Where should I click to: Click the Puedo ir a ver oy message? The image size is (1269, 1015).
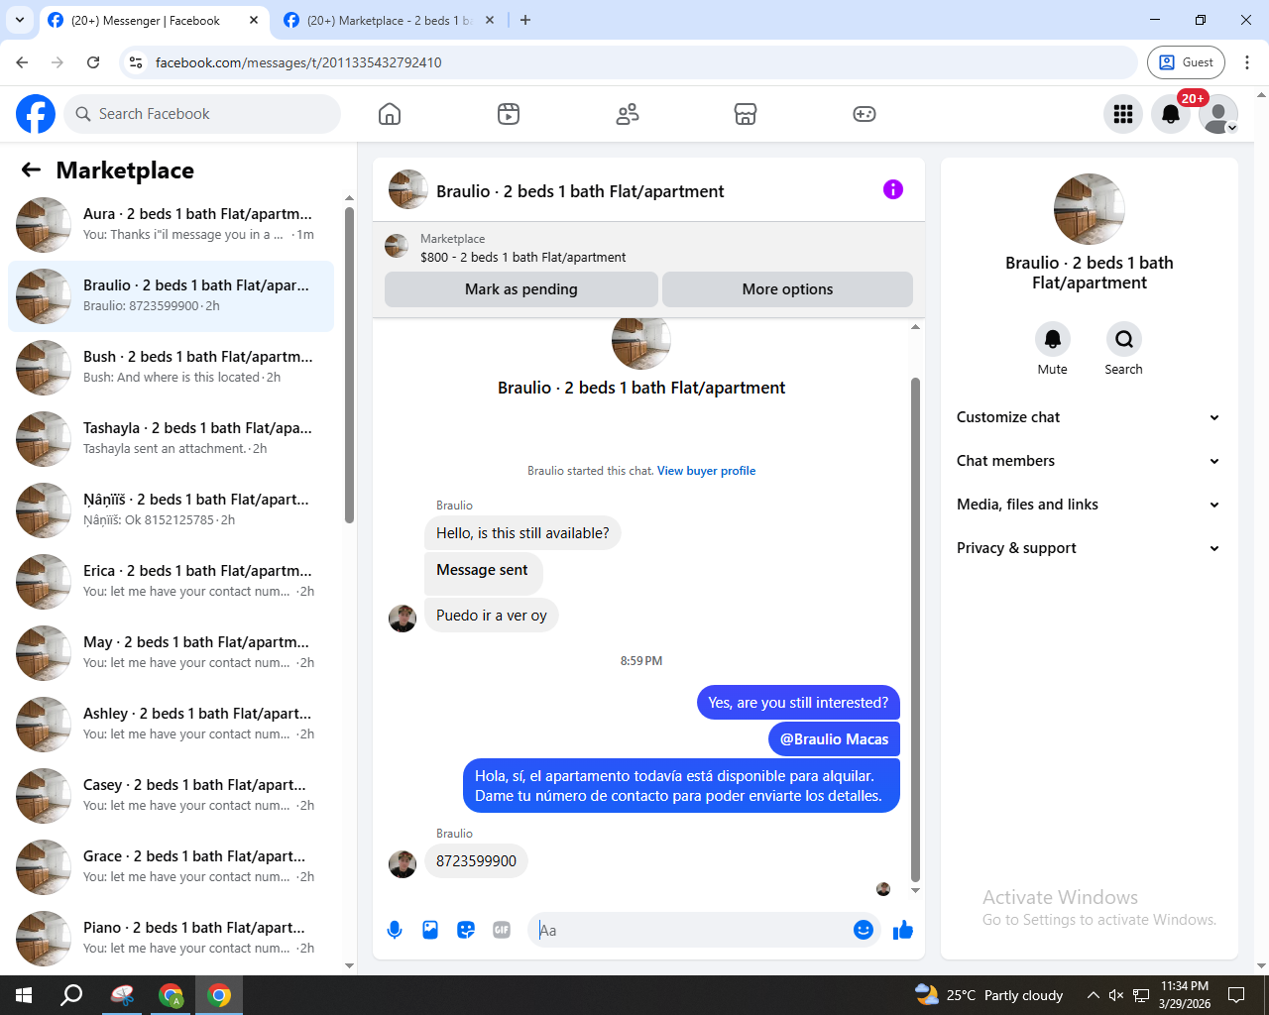[x=492, y=616]
